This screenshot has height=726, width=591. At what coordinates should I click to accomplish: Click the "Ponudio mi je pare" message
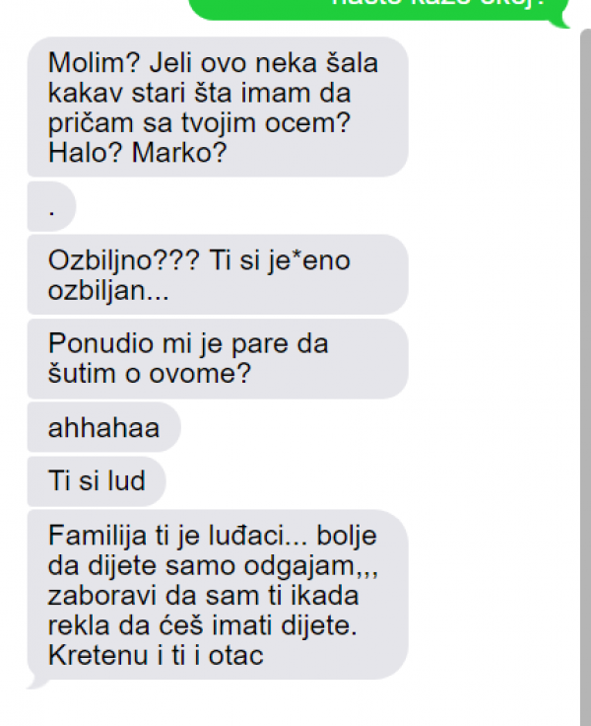coord(218,358)
